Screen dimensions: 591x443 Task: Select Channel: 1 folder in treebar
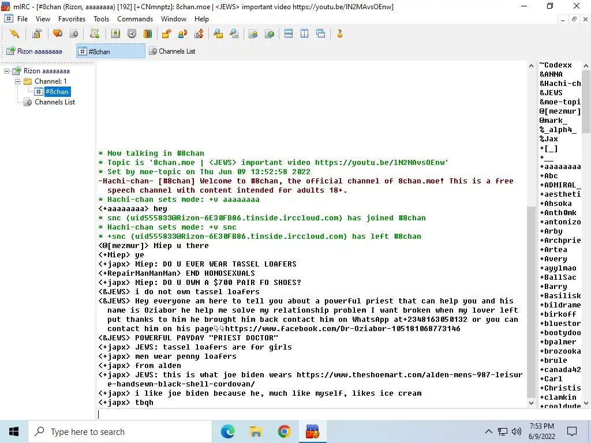(x=51, y=81)
